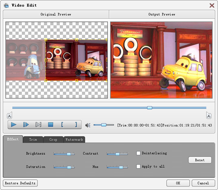Click the playback position slider handle
The width and height of the screenshot is (218, 190).
click(150, 108)
